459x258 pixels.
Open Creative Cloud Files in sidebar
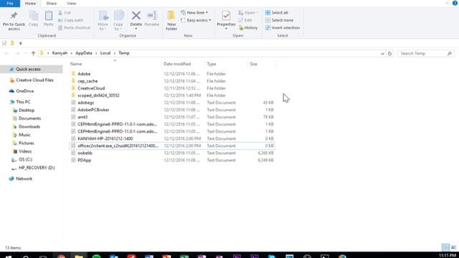(32, 80)
